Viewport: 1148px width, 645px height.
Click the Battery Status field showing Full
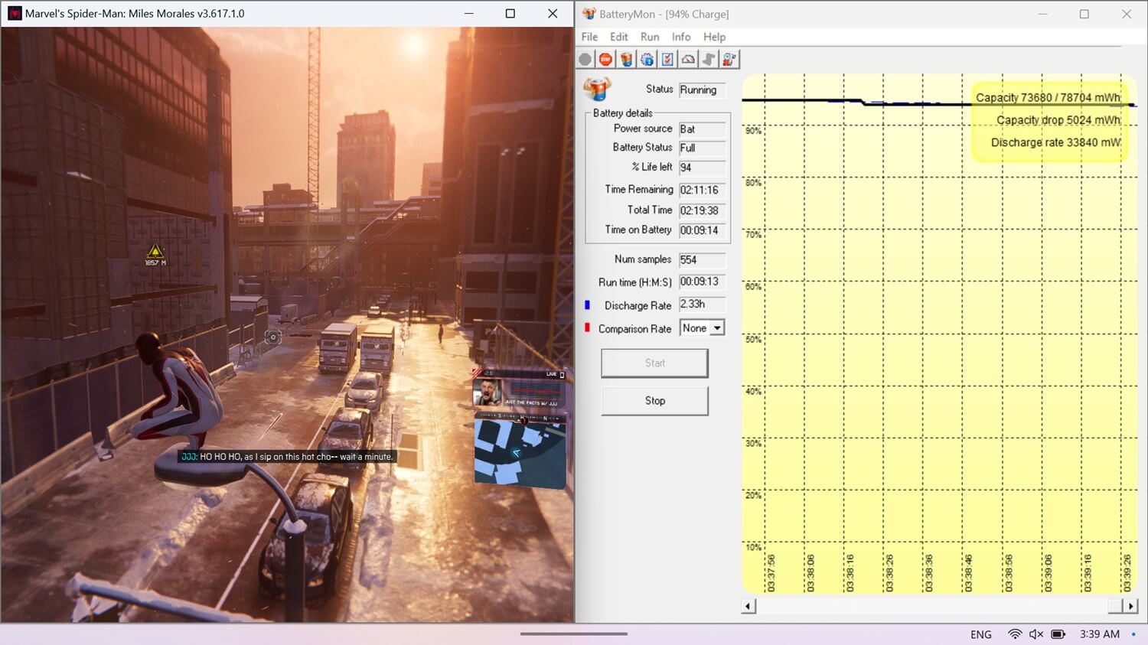702,148
